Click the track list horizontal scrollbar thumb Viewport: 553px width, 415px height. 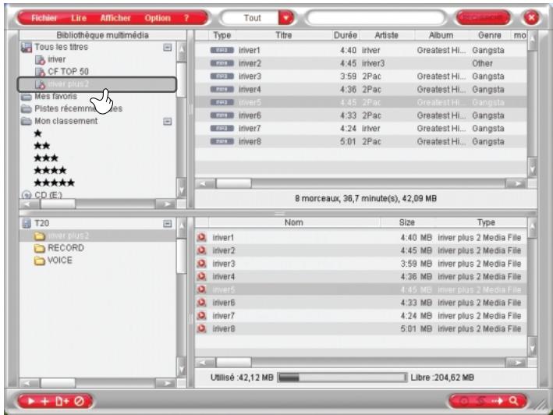(x=233, y=183)
